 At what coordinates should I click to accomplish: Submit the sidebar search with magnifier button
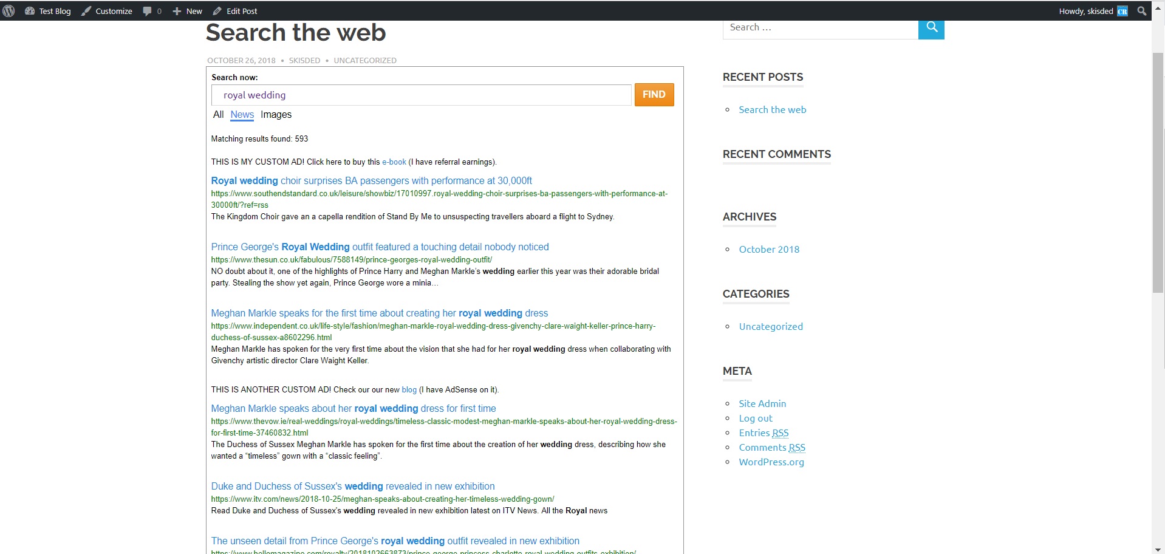(x=931, y=29)
